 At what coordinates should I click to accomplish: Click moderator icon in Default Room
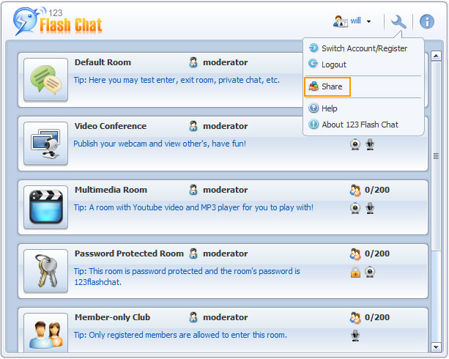click(193, 62)
